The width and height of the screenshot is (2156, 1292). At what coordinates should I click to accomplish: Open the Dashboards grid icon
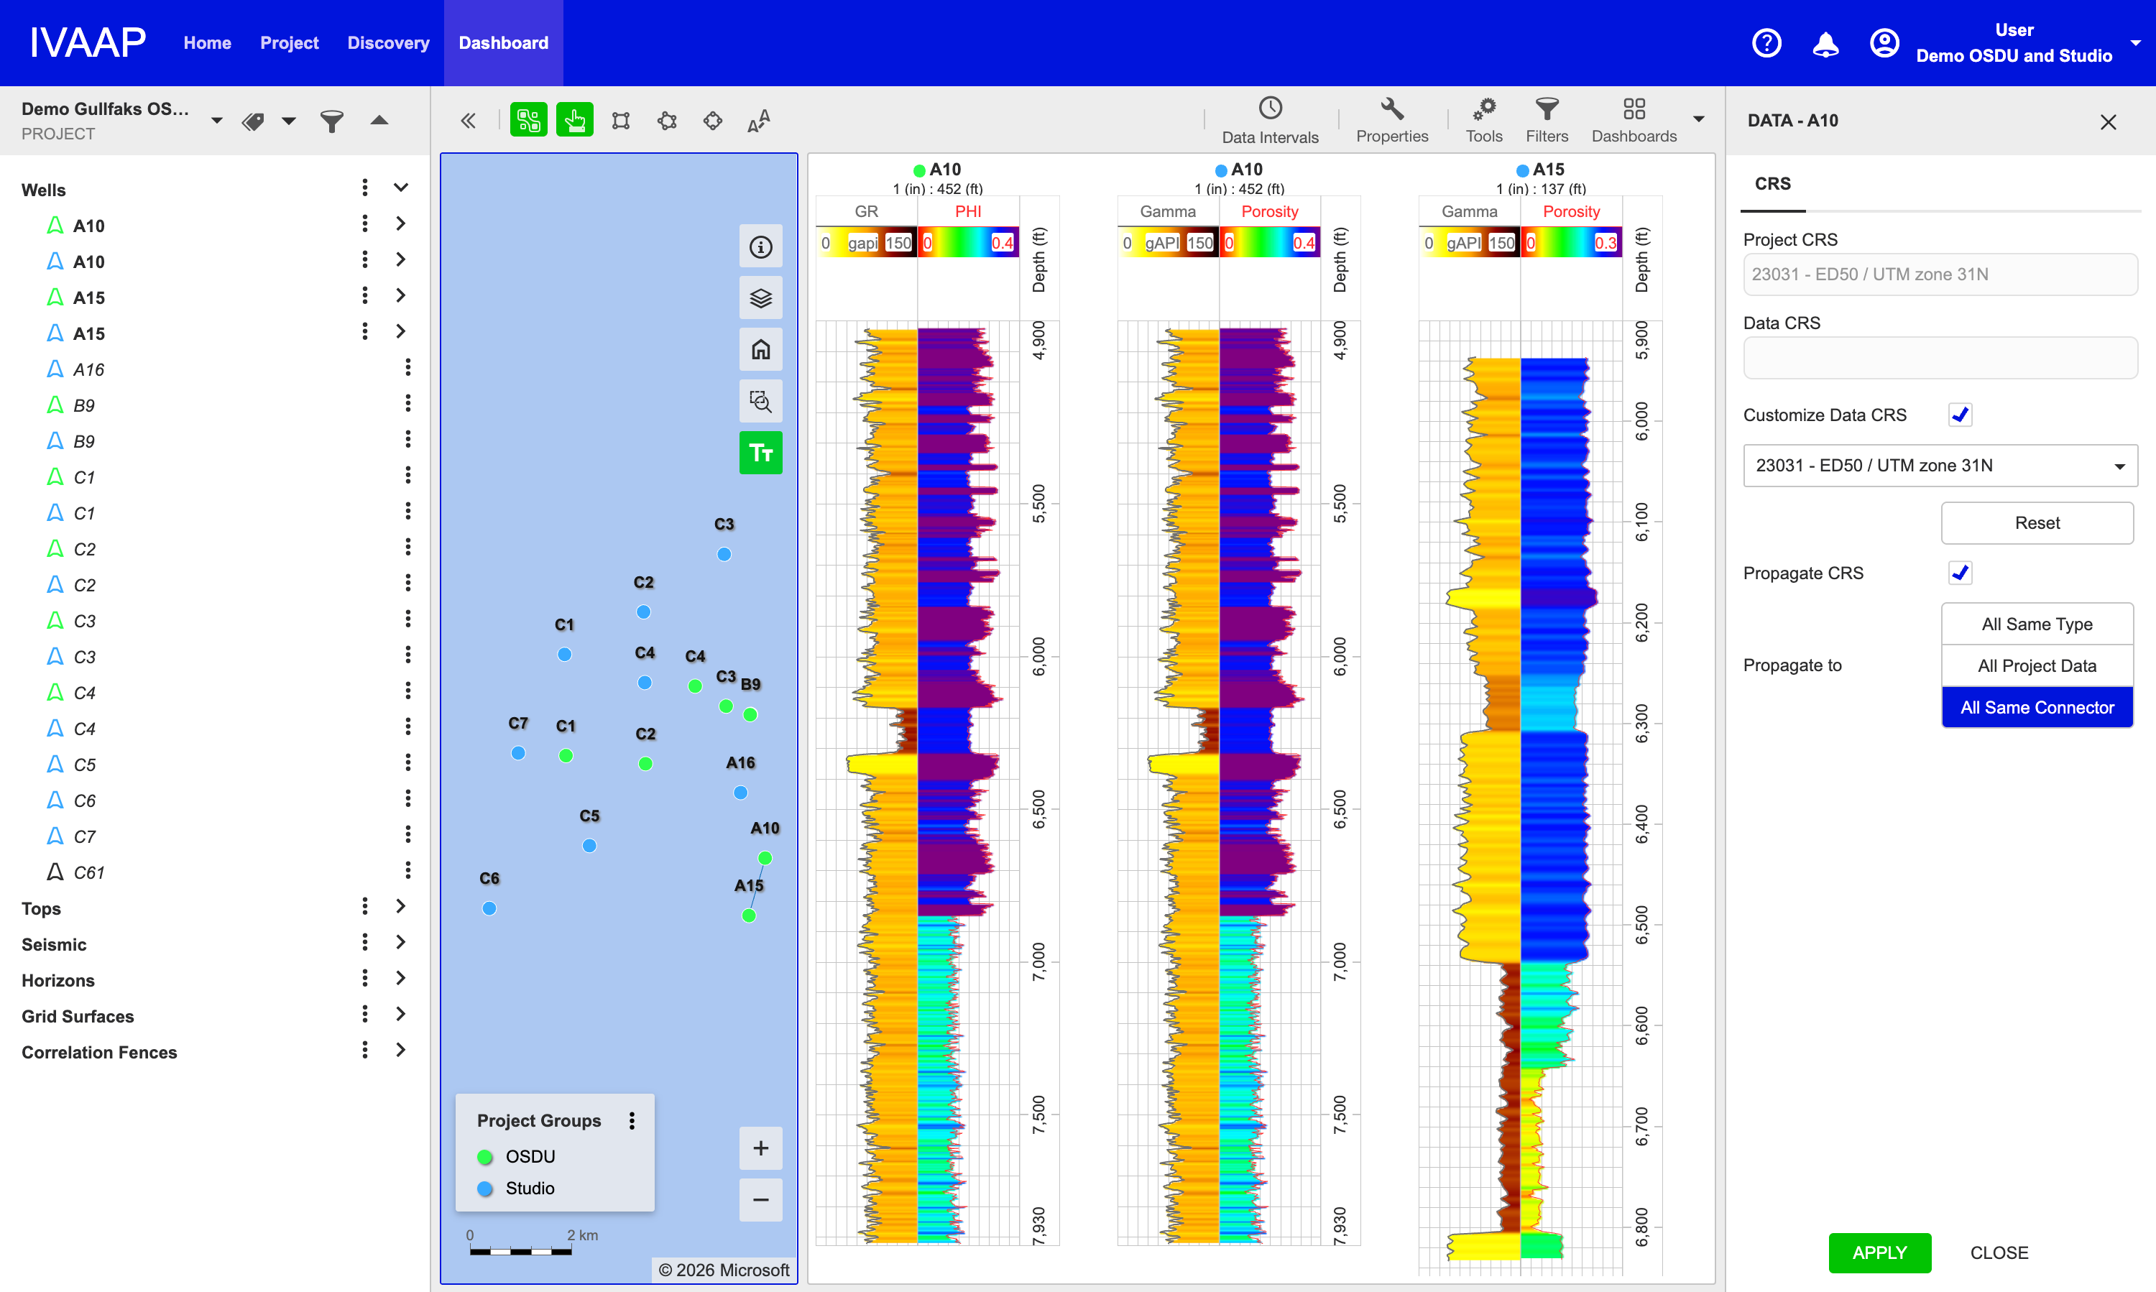[1634, 120]
